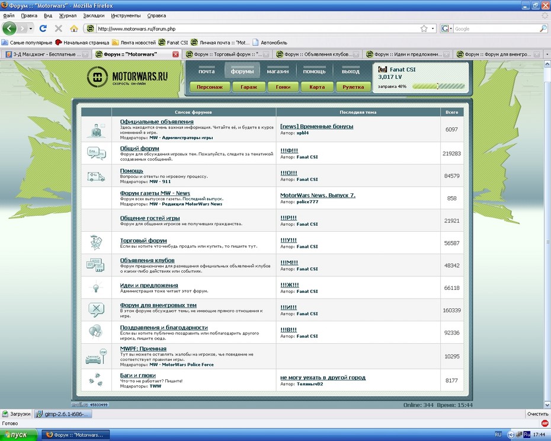Click the заправка fuel progress bar
The image size is (551, 441).
click(x=438, y=86)
